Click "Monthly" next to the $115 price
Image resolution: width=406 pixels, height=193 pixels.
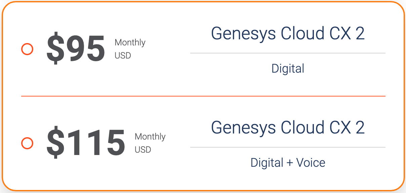[x=150, y=137]
